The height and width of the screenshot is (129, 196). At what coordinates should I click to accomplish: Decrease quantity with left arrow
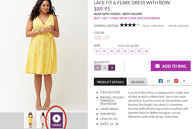click(97, 68)
